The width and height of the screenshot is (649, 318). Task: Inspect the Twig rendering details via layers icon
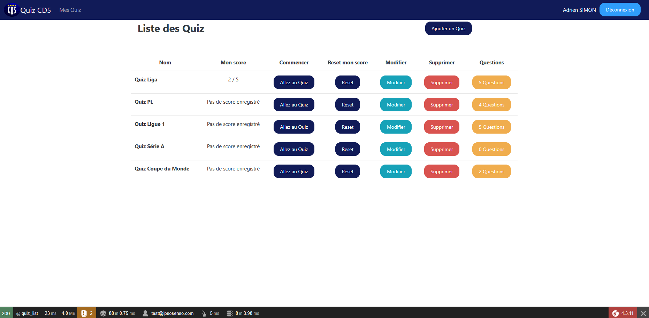point(104,313)
